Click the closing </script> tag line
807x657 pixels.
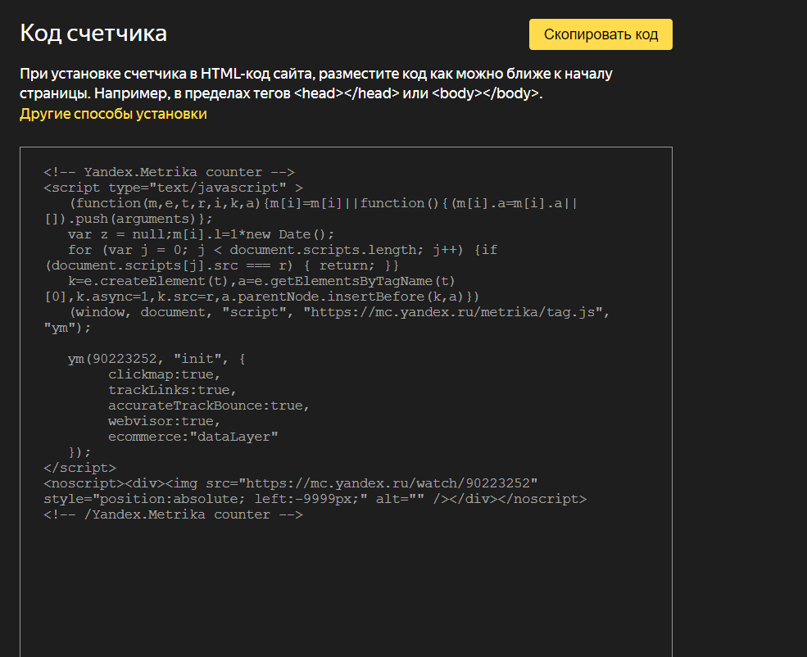(x=79, y=468)
